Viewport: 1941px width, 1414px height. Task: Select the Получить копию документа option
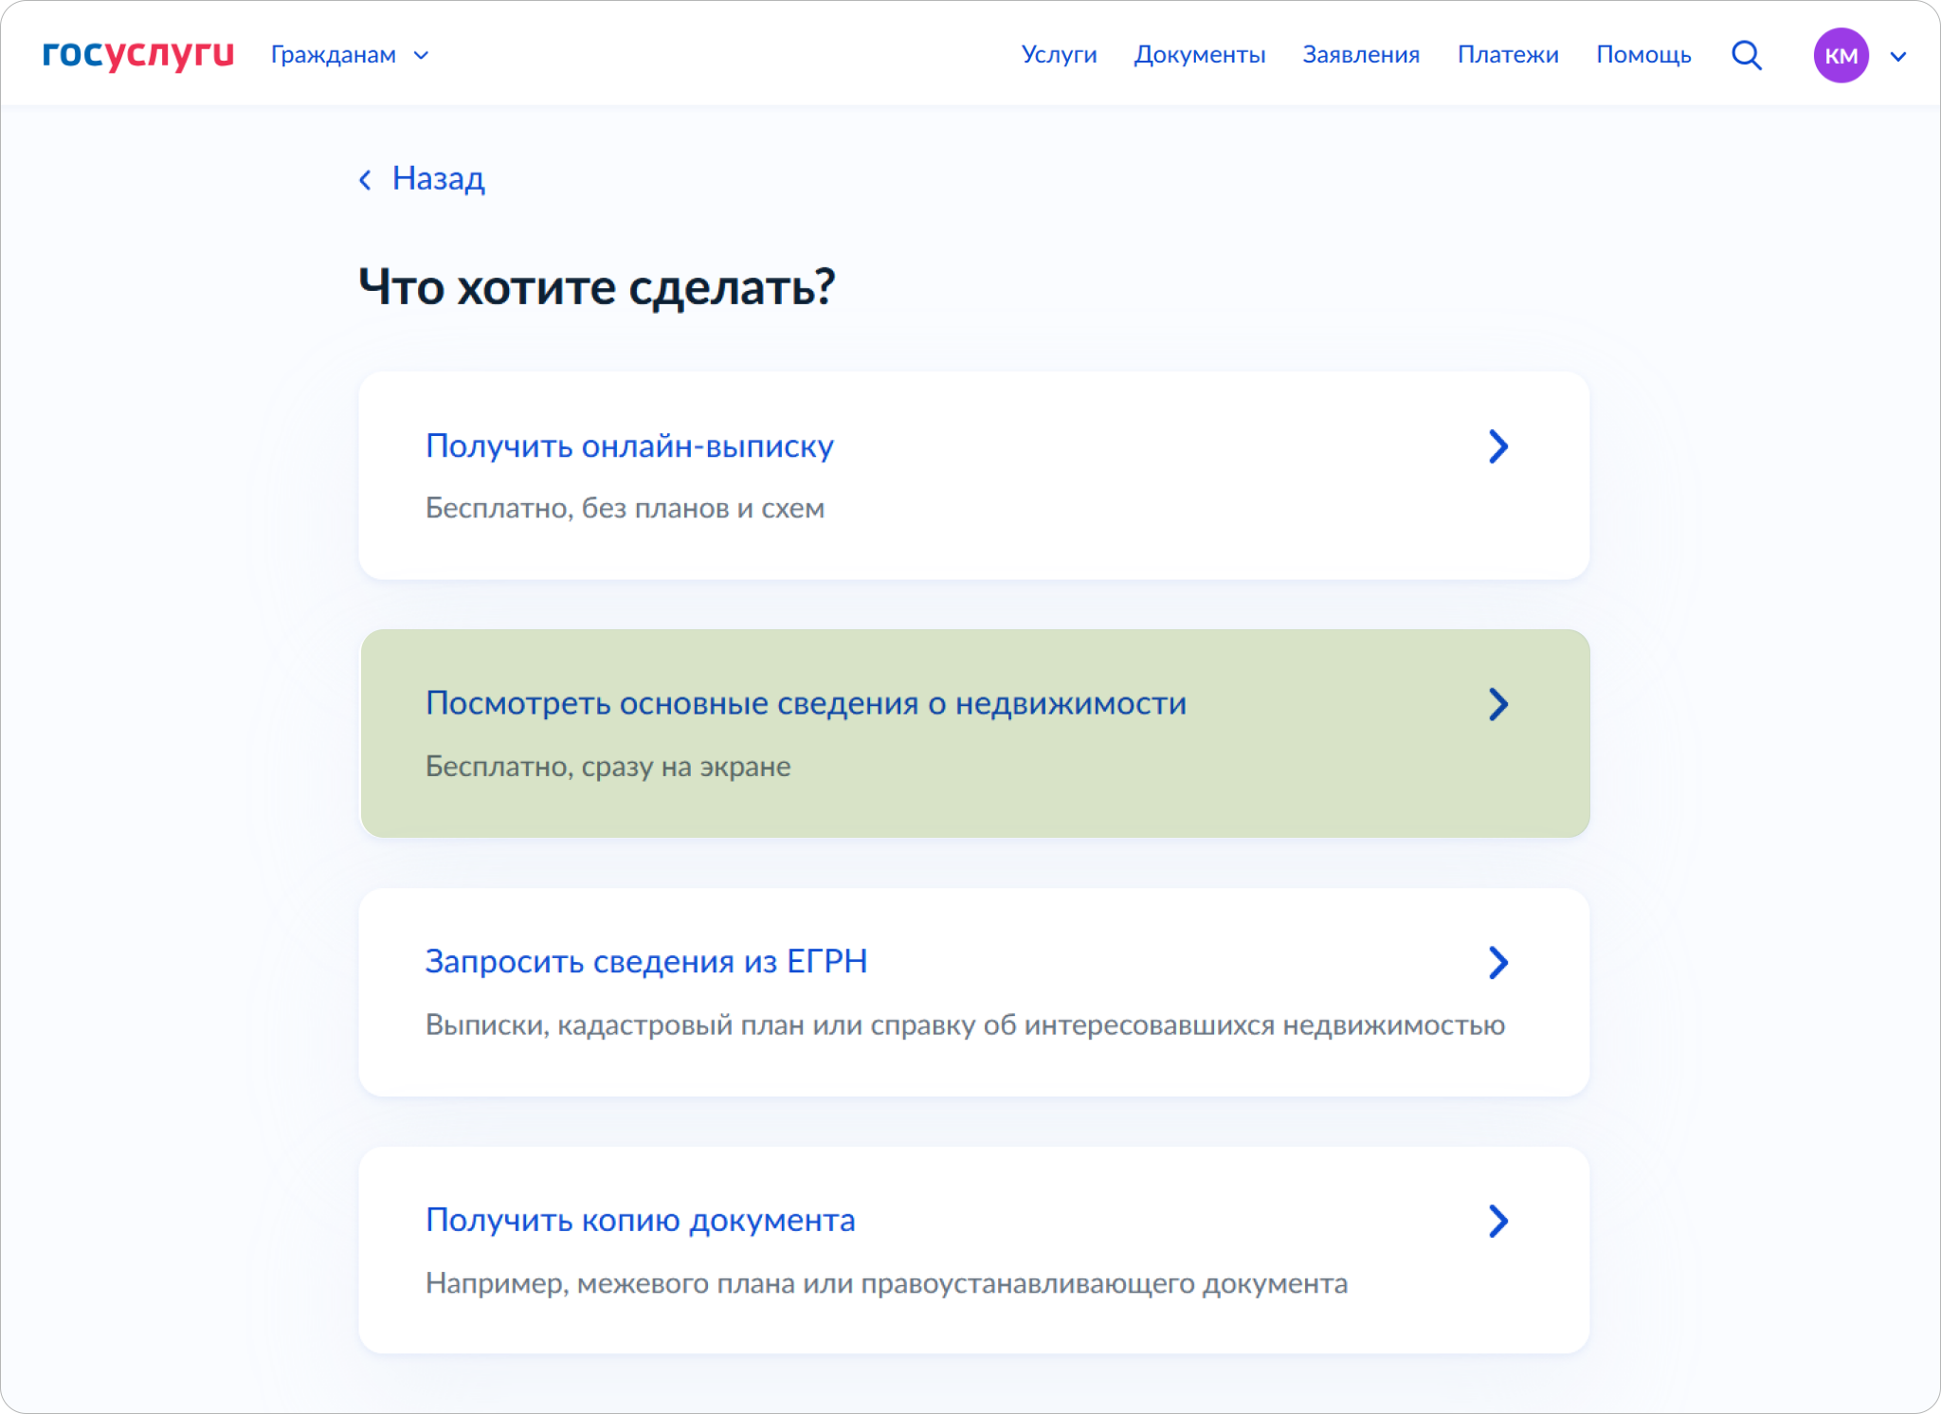click(640, 1220)
